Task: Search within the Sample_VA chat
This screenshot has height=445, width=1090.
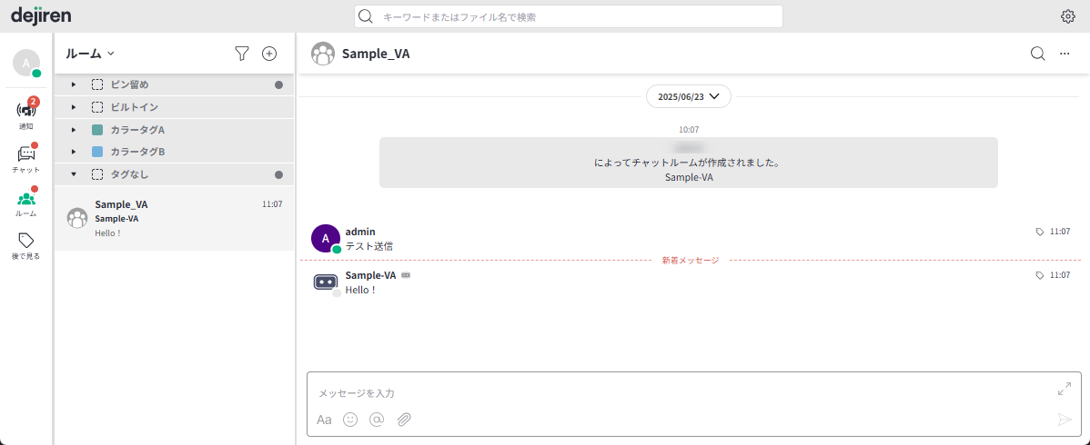Action: 1038,54
